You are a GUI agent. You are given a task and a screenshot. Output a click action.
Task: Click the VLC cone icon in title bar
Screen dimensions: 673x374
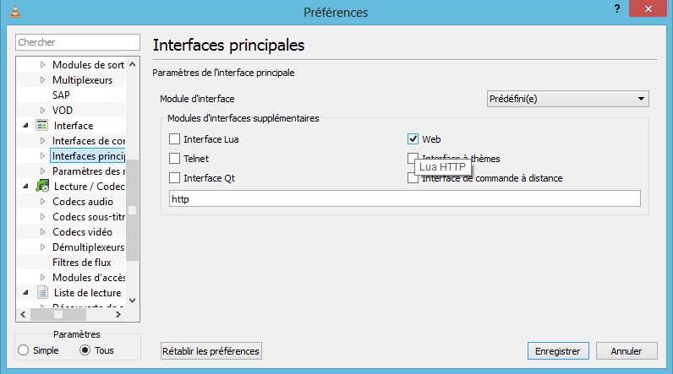coord(15,12)
